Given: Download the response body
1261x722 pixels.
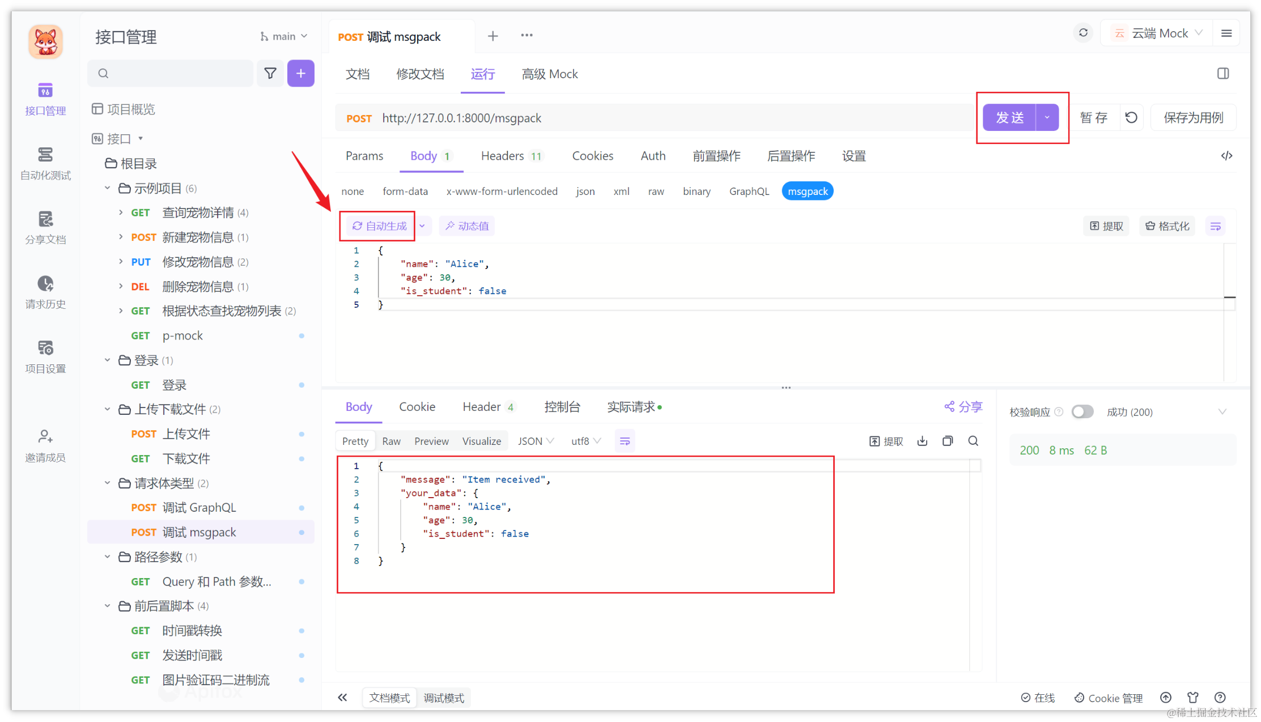Looking at the screenshot, I should (922, 441).
